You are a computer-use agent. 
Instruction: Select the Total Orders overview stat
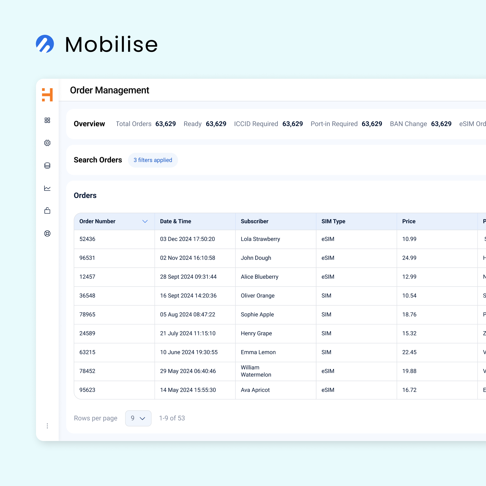click(146, 124)
